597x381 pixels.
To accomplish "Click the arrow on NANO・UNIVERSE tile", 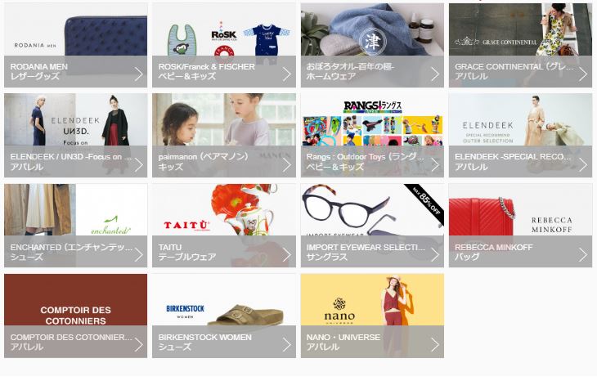I will (435, 344).
